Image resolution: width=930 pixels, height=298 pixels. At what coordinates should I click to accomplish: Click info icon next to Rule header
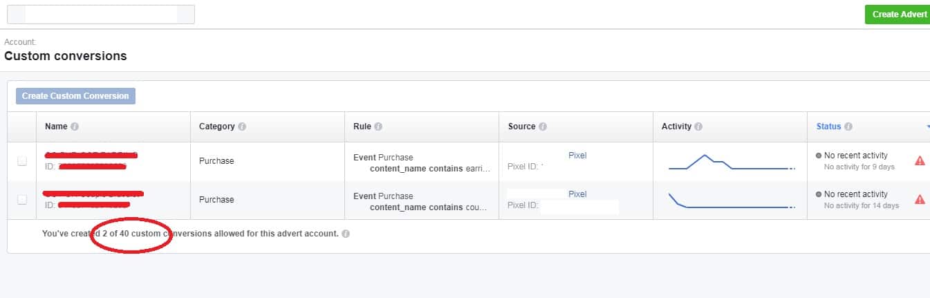[379, 127]
